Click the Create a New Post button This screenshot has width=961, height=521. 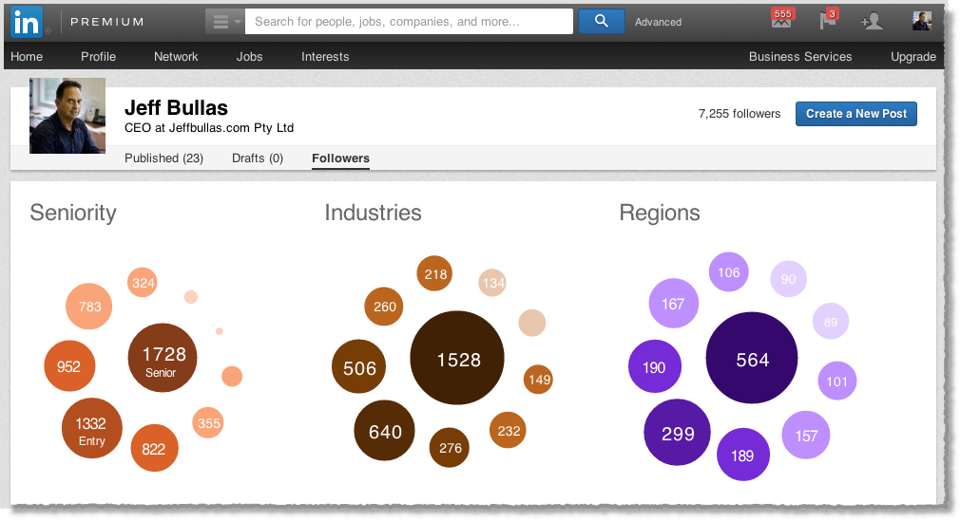point(855,114)
